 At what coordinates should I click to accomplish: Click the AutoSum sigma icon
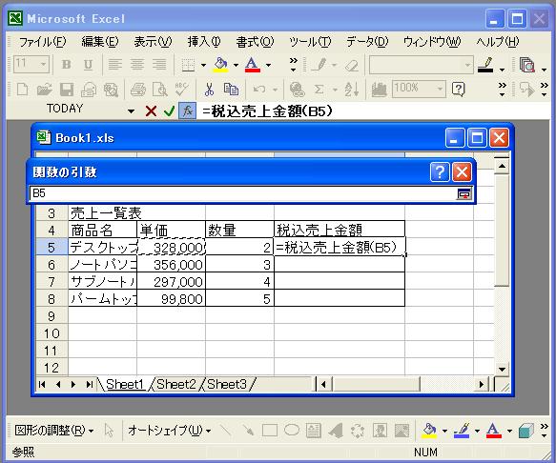[x=319, y=89]
